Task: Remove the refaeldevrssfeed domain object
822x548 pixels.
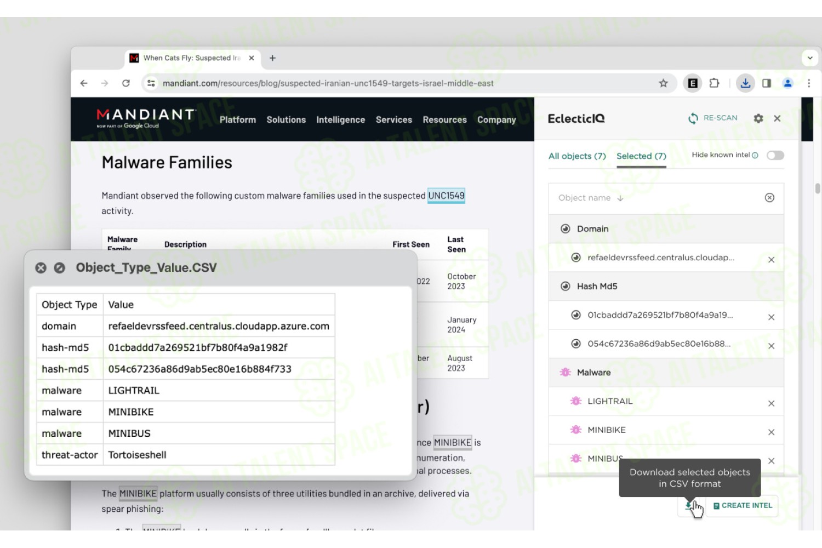Action: click(771, 260)
